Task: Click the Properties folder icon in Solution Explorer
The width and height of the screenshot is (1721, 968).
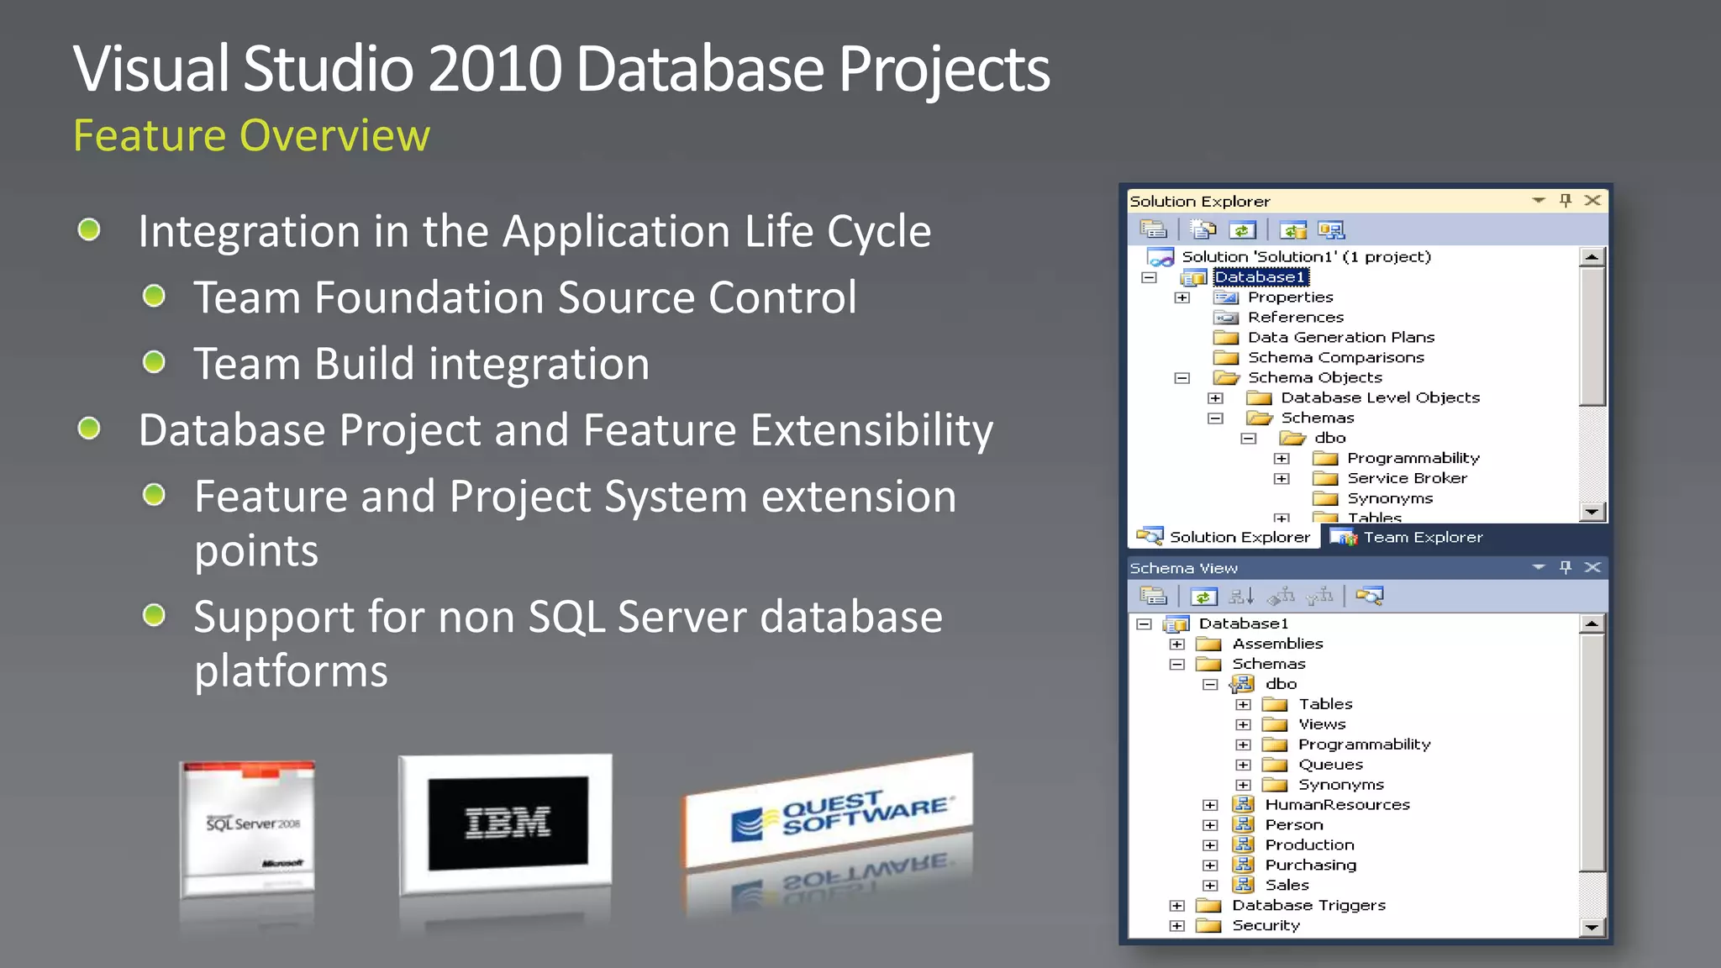Action: [x=1227, y=297]
